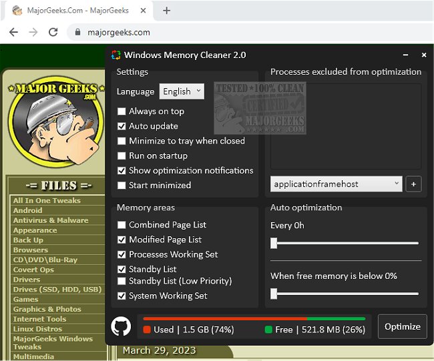Click the site lock icon in address bar

tap(78, 32)
